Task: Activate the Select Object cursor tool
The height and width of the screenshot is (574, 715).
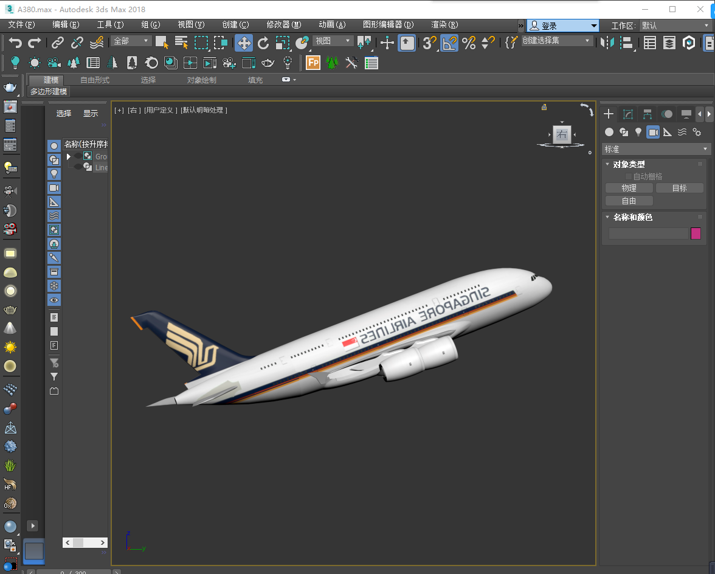Action: click(162, 43)
